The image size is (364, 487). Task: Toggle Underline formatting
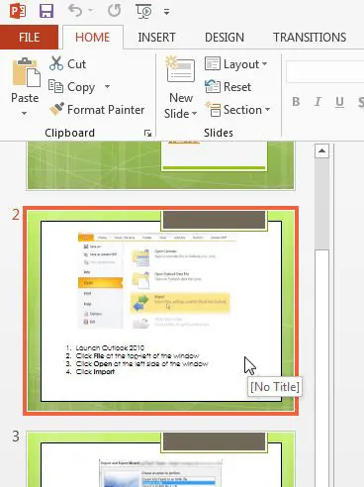point(339,102)
